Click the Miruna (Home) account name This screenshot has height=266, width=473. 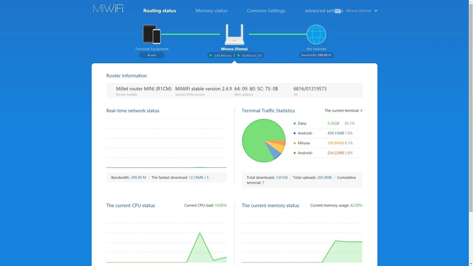[x=358, y=11]
